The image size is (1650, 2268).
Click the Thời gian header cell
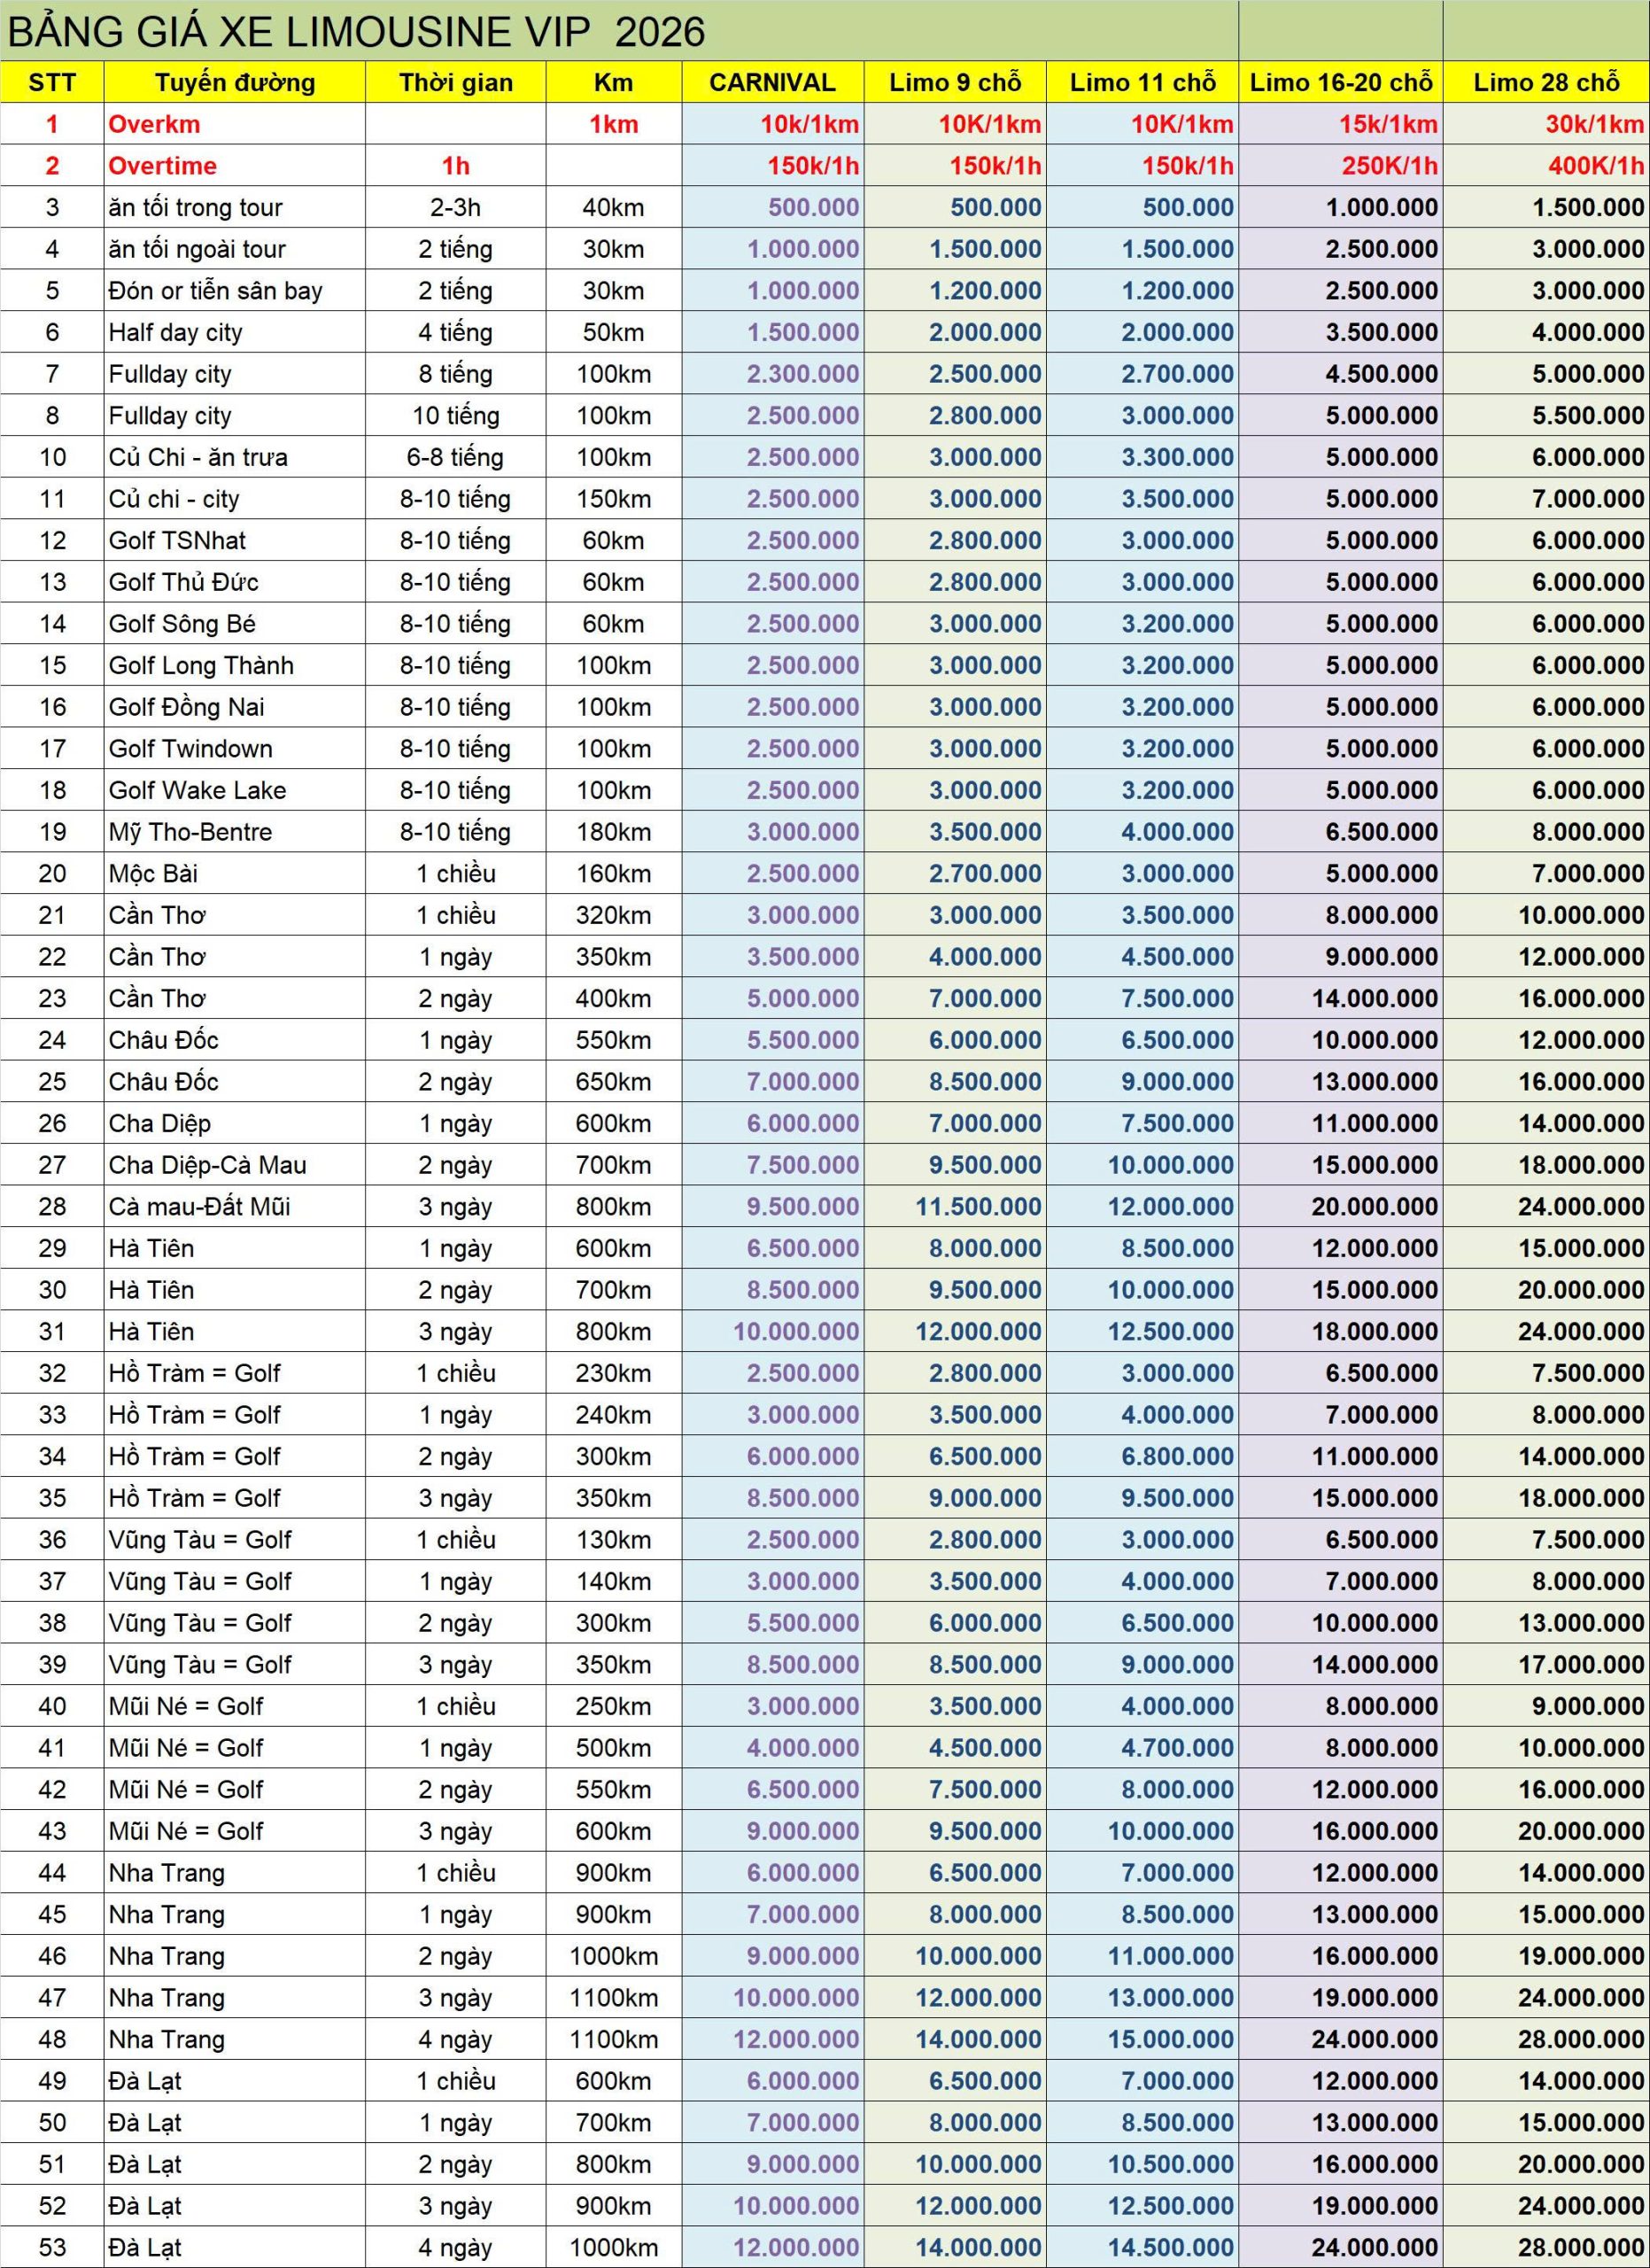[x=456, y=82]
